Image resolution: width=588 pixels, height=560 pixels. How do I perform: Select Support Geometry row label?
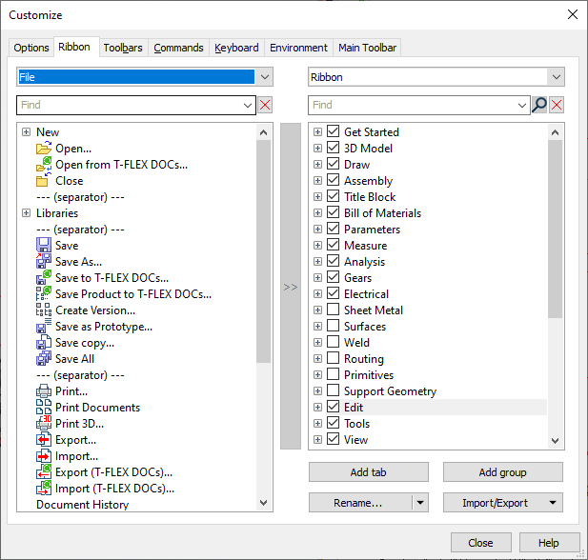pyautogui.click(x=390, y=391)
